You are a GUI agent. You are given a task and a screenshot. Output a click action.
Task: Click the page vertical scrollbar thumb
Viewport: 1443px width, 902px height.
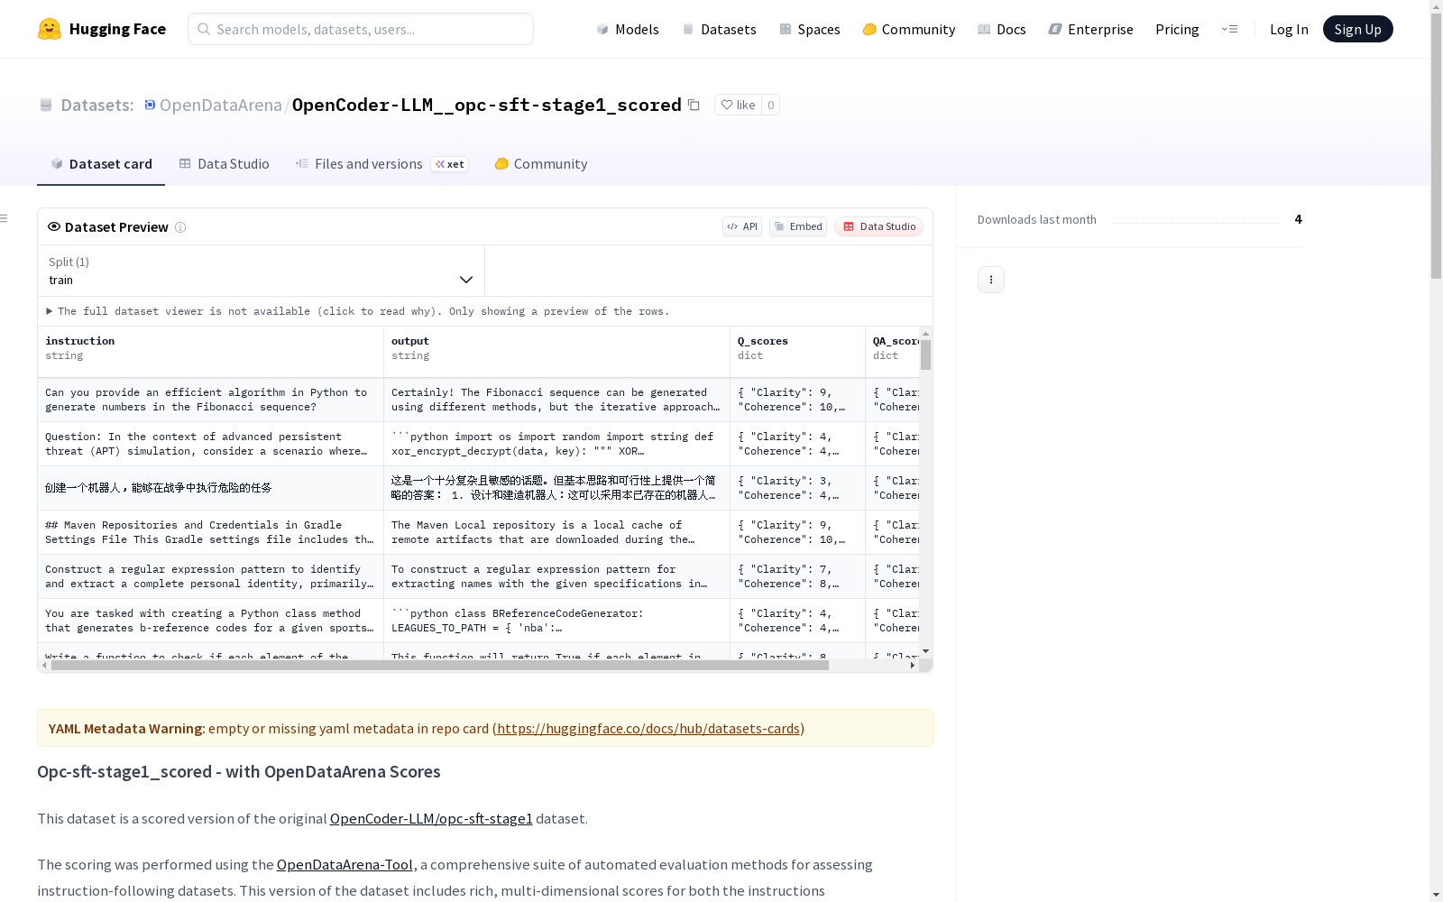pos(1436,144)
